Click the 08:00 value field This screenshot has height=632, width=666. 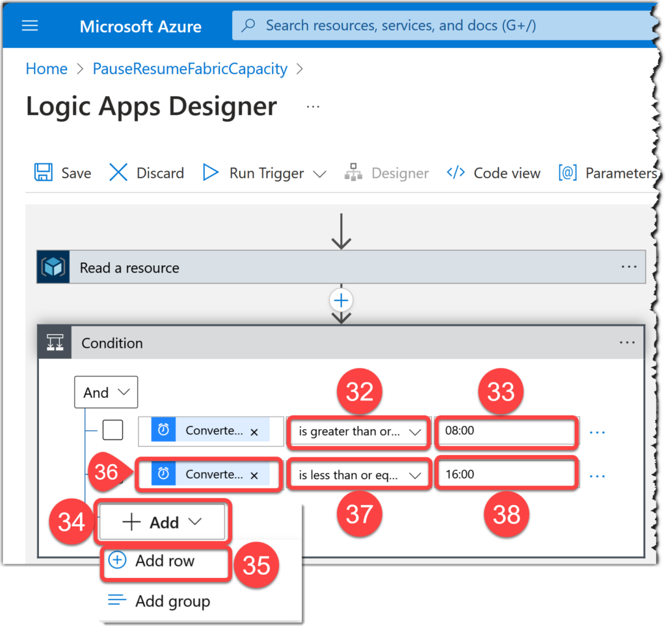tap(507, 430)
